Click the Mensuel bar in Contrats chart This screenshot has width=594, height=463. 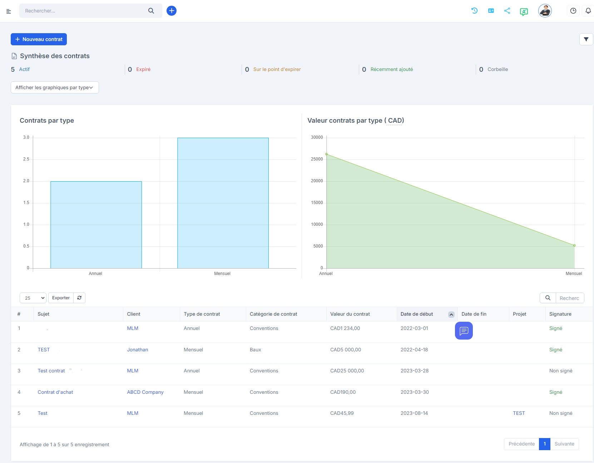(223, 203)
